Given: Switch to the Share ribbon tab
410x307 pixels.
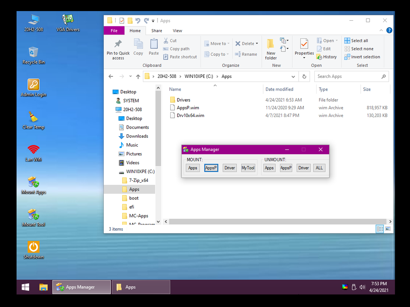Looking at the screenshot, I should coord(157,31).
